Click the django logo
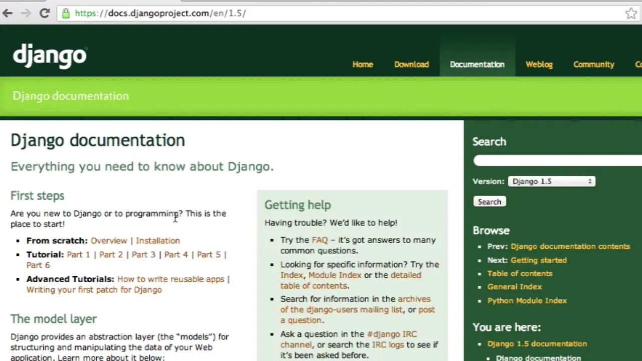This screenshot has width=642, height=361. click(x=50, y=56)
